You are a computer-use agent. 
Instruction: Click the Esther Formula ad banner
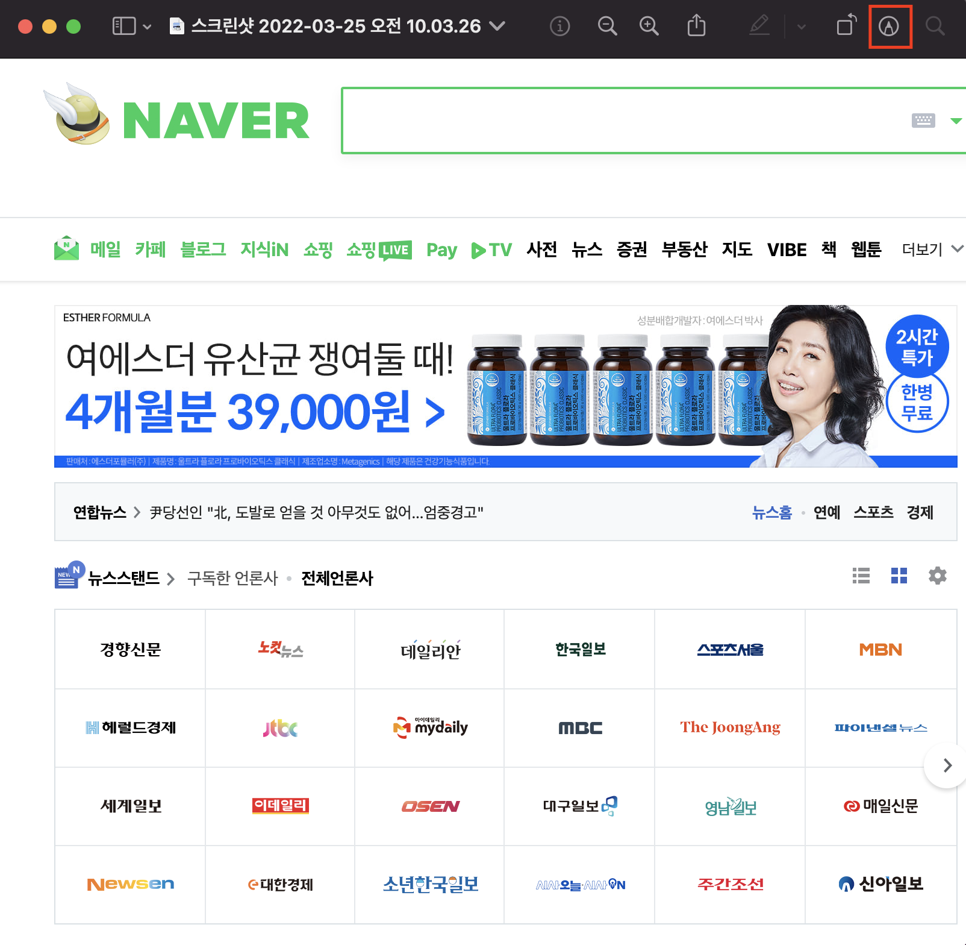tap(505, 386)
